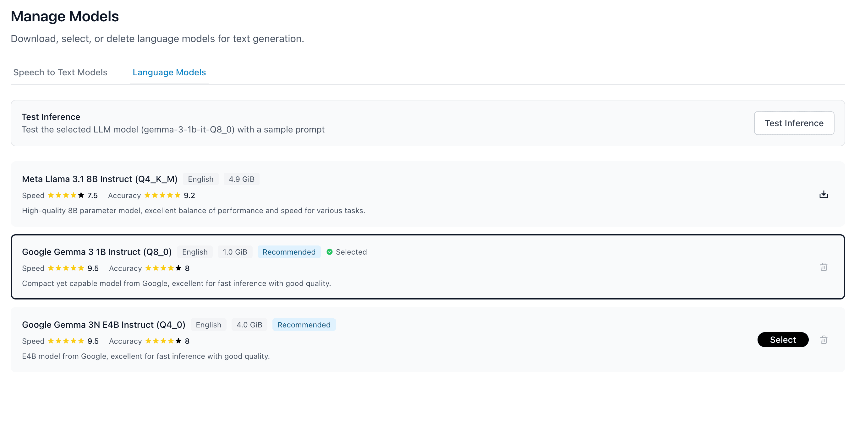This screenshot has width=854, height=442.
Task: Select the Gemma 3N E4B model
Action: click(782, 340)
